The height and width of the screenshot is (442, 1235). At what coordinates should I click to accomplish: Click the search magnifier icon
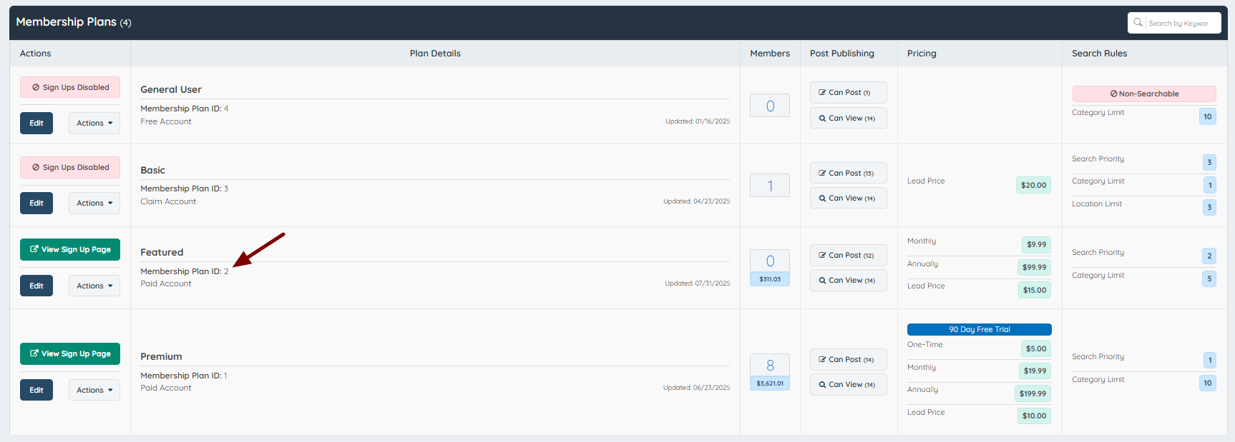click(1138, 23)
